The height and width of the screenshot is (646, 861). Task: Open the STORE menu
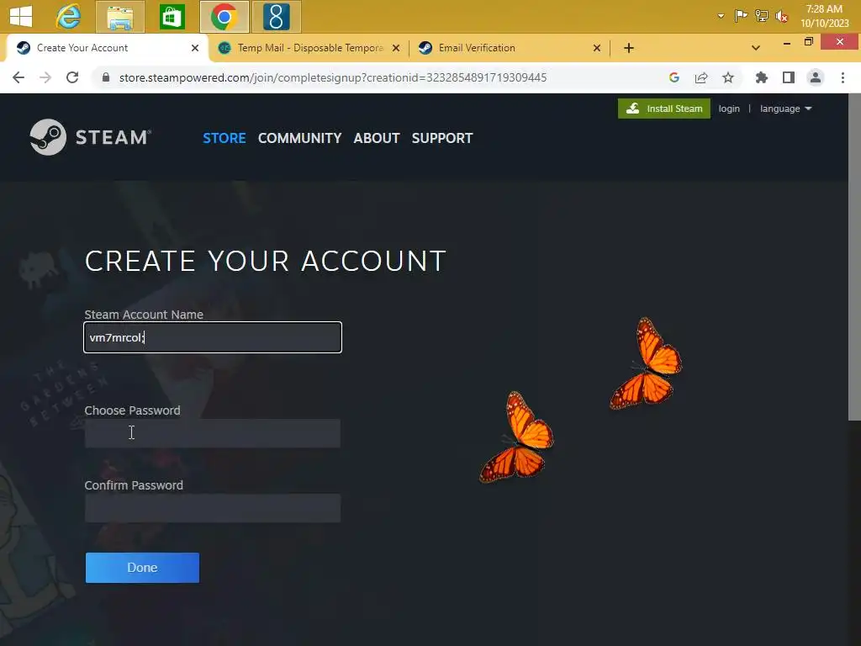tap(224, 138)
